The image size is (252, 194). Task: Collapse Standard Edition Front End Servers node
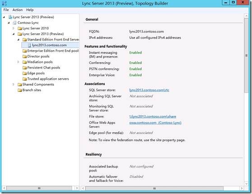pyautogui.click(x=19, y=40)
